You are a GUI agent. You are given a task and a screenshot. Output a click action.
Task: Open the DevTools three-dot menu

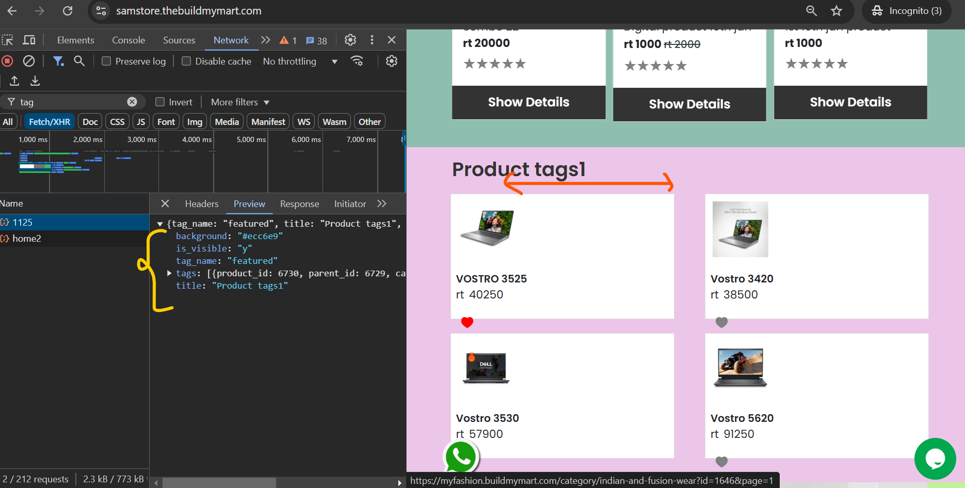pyautogui.click(x=372, y=40)
